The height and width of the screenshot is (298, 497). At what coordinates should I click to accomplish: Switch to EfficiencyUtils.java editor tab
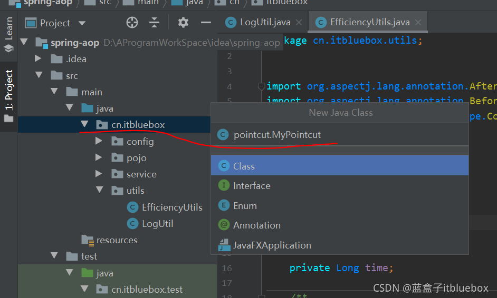(370, 22)
